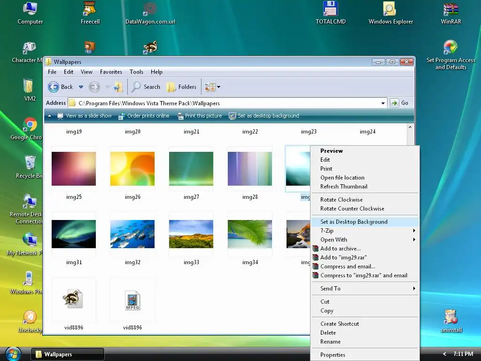Select the img31 aurora thumbnail

[x=74, y=234]
